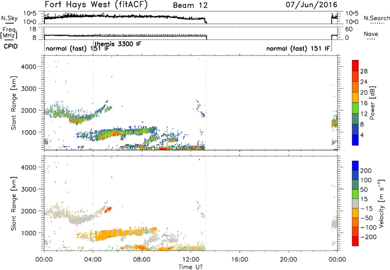Click the '28' value on the Power scale
Image resolution: width=390 pixels, height=270 pixels.
(364, 71)
